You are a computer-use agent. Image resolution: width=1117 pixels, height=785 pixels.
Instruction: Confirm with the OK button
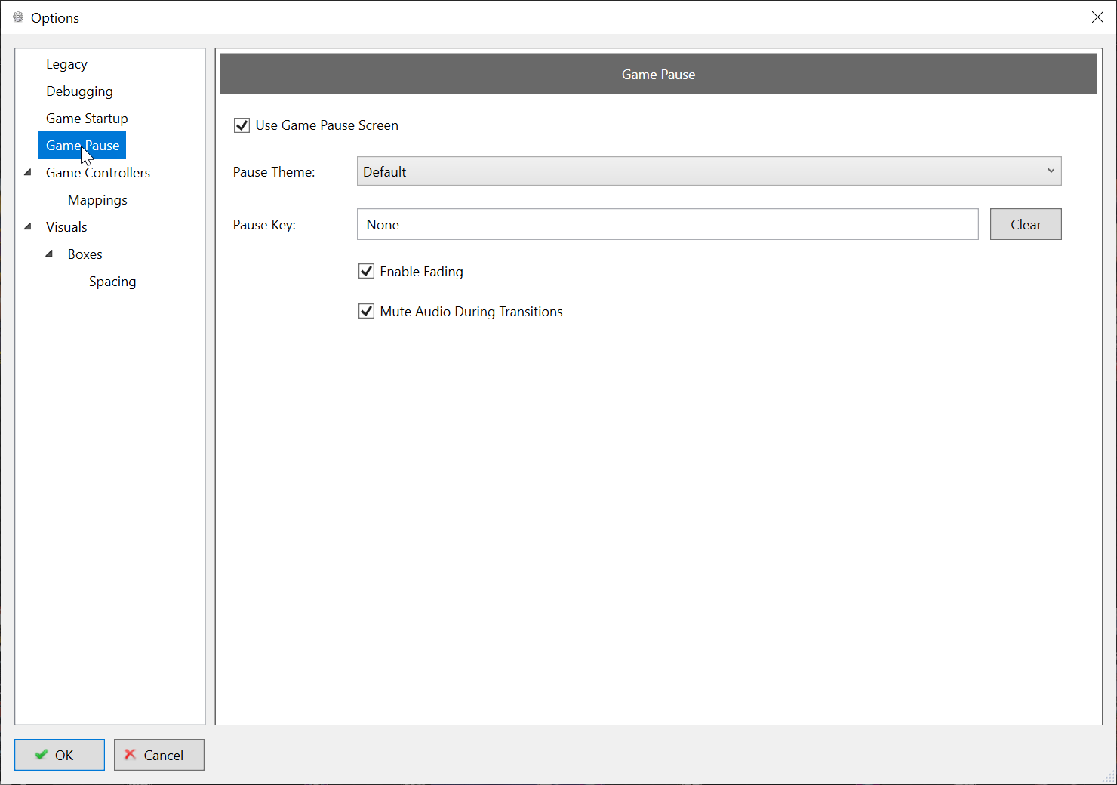point(60,755)
